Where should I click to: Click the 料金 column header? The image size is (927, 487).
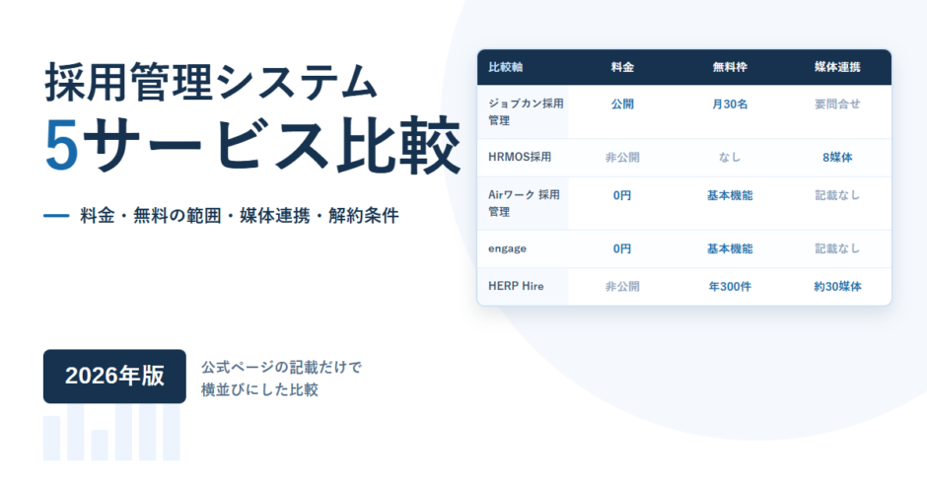[622, 67]
